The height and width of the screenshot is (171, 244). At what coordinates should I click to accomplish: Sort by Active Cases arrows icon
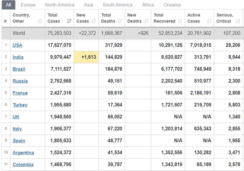(x=209, y=21)
